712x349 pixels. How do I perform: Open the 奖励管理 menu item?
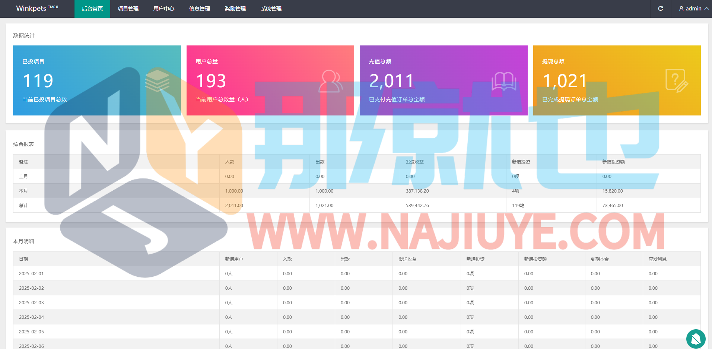click(235, 9)
